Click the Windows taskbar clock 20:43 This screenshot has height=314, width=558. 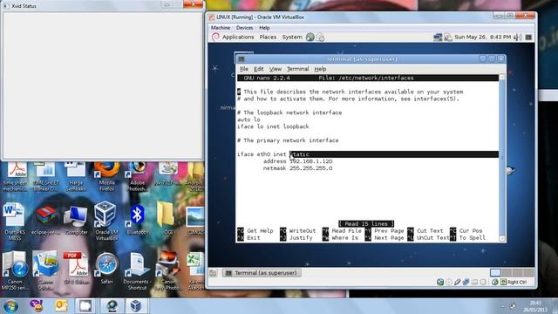535,306
